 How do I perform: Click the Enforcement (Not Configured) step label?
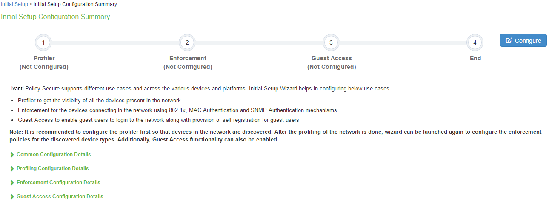tap(188, 62)
